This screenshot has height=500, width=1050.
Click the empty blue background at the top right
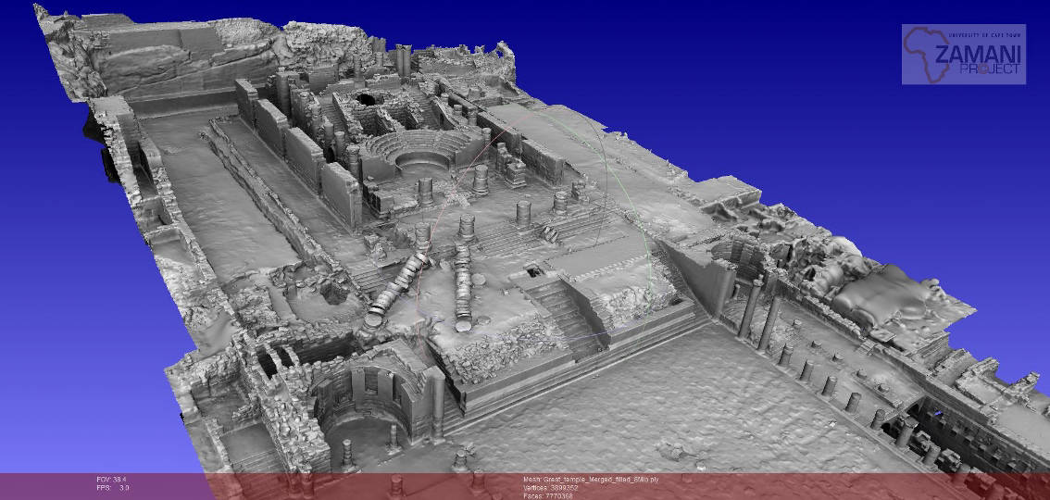[741, 56]
